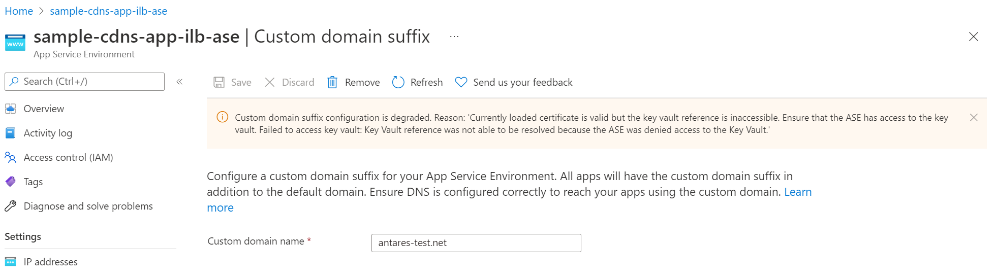Click the Access control people icon

click(11, 157)
